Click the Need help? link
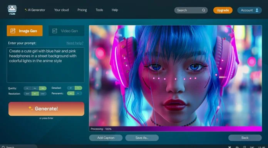This screenshot has height=148, width=268. click(75, 43)
